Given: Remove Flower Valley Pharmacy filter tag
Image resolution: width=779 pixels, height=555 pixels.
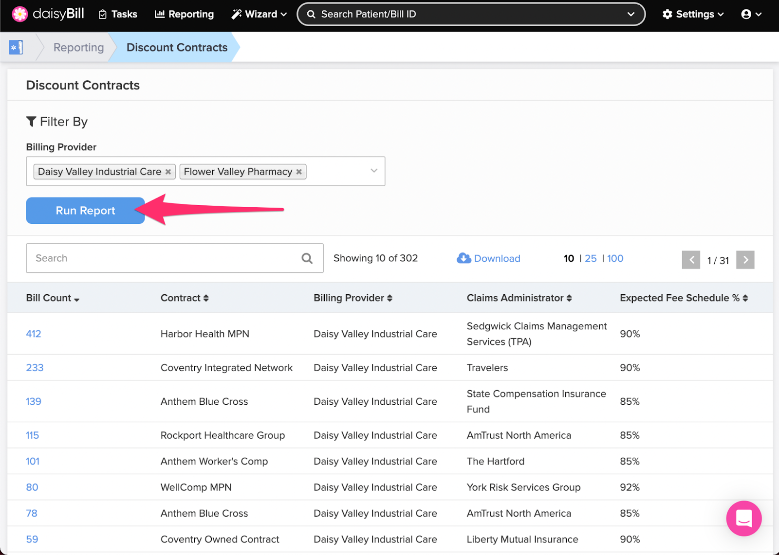Looking at the screenshot, I should click(x=299, y=172).
